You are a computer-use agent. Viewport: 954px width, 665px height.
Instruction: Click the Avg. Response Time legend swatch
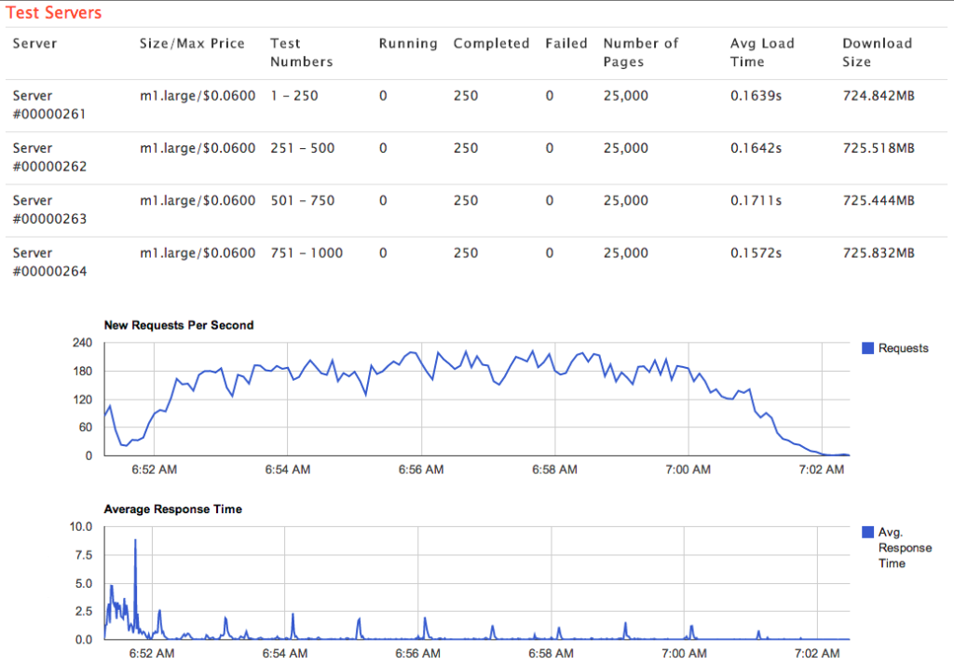[867, 533]
